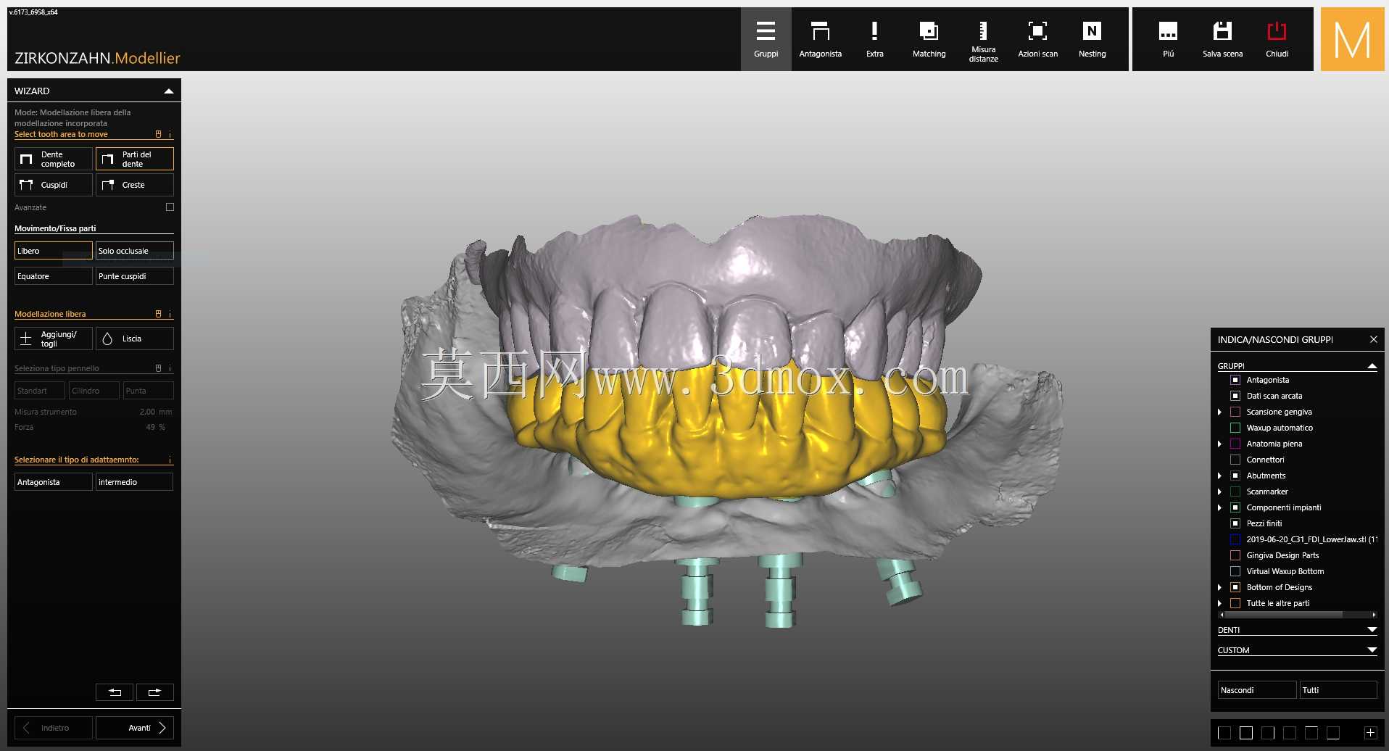1389x751 pixels.
Task: Click the Tutti button
Action: 1338,690
